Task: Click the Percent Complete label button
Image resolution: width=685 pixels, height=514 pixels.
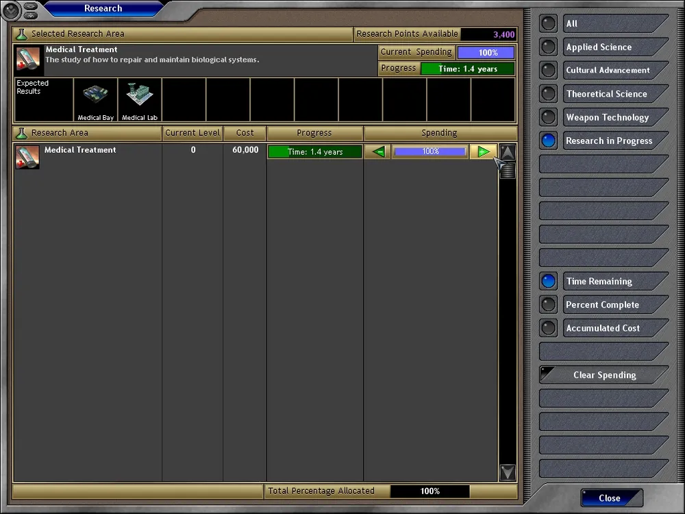Action: (x=616, y=305)
